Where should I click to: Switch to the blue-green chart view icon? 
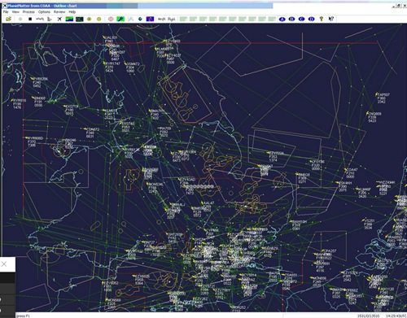69,19
